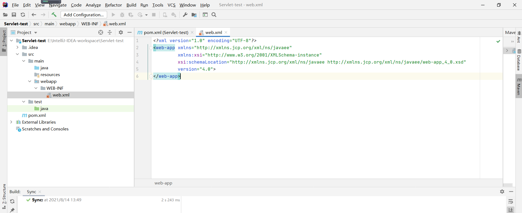Click Add Configuration button
The height and width of the screenshot is (213, 522).
point(84,15)
